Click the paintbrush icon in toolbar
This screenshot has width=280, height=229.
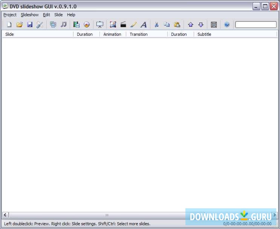[x=133, y=24]
